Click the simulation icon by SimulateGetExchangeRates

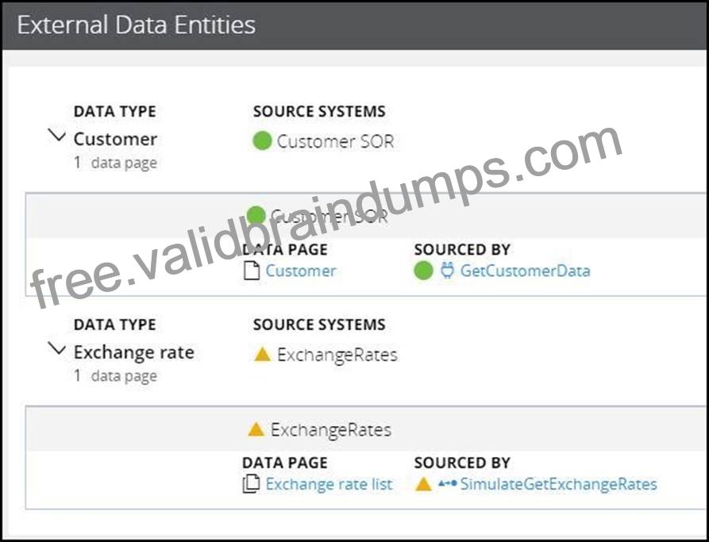tap(447, 484)
